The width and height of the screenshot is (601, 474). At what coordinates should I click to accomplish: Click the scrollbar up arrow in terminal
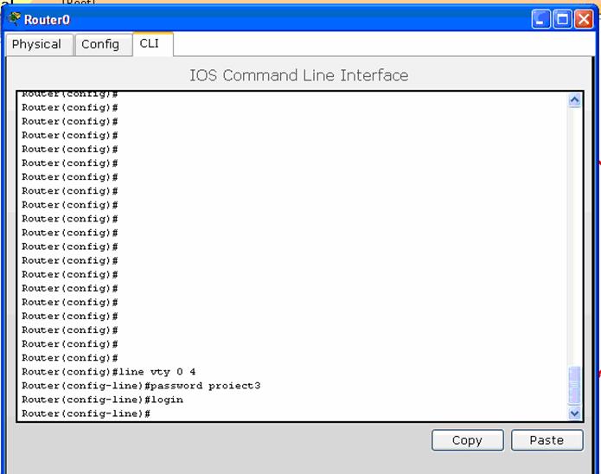[575, 100]
